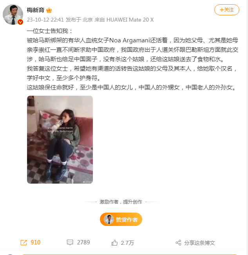Open the attached hostage video thumbnail
248x255 pixels.
point(60,140)
